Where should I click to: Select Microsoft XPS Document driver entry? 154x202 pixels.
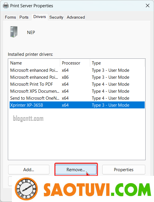[x=77, y=91]
